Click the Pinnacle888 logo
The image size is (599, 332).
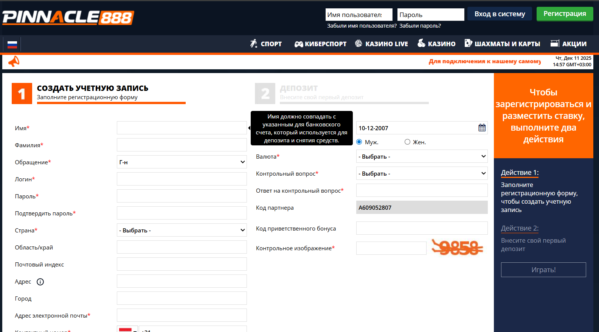(x=68, y=17)
